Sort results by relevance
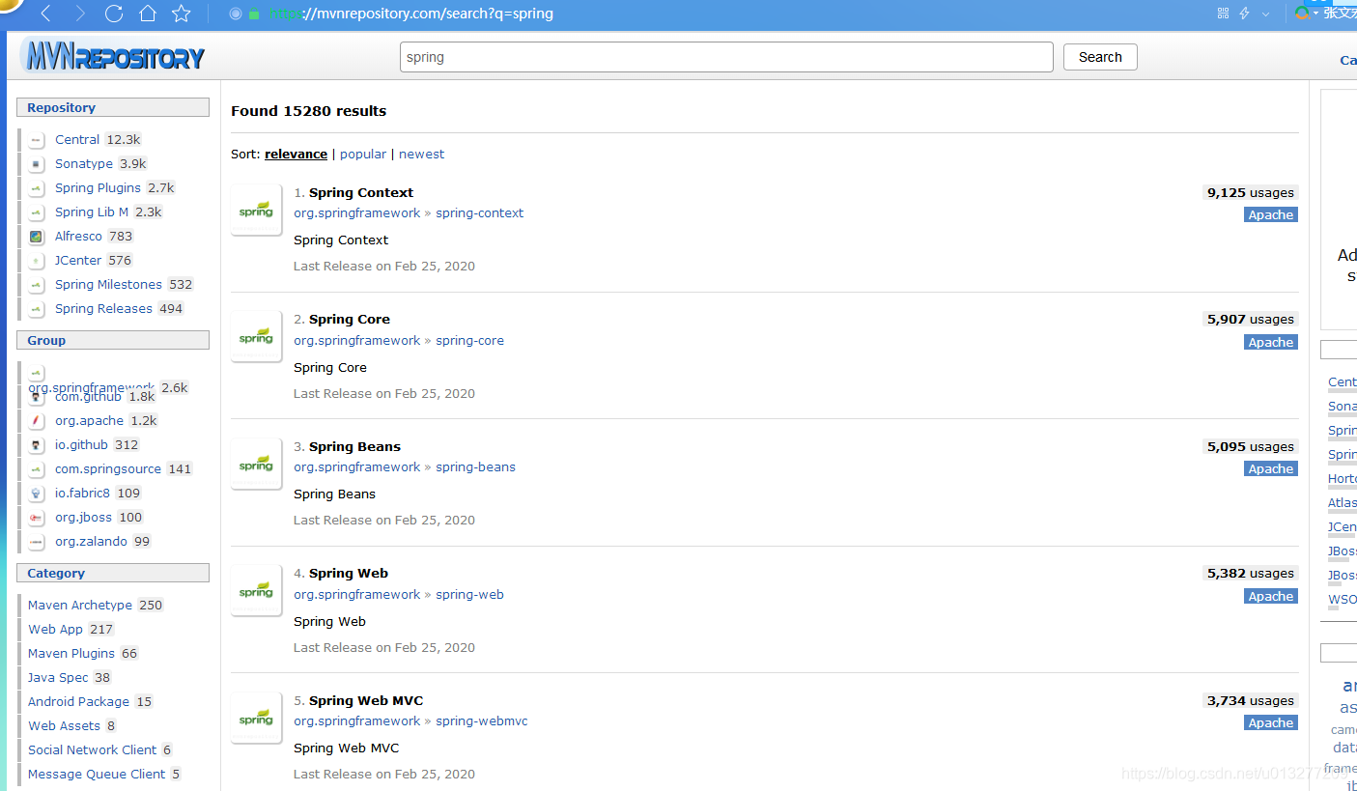Viewport: 1357px width, 791px height. click(x=296, y=155)
